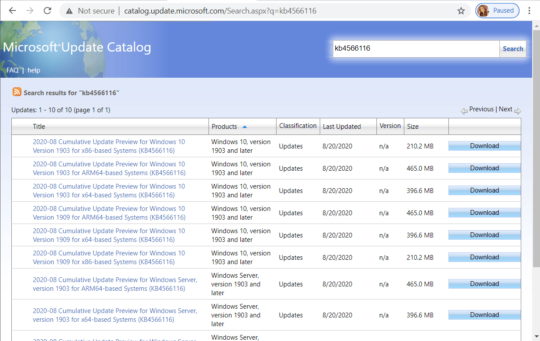Reload the current page
This screenshot has width=540, height=341.
(47, 10)
